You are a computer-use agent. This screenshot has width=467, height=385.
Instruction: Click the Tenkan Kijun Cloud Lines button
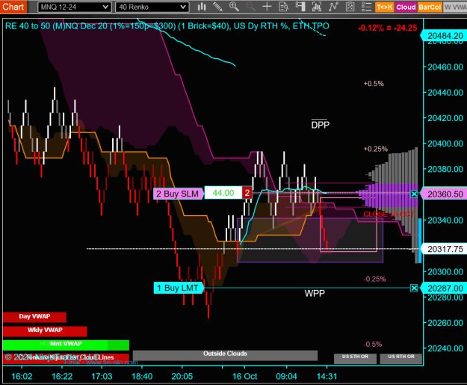pos(66,359)
